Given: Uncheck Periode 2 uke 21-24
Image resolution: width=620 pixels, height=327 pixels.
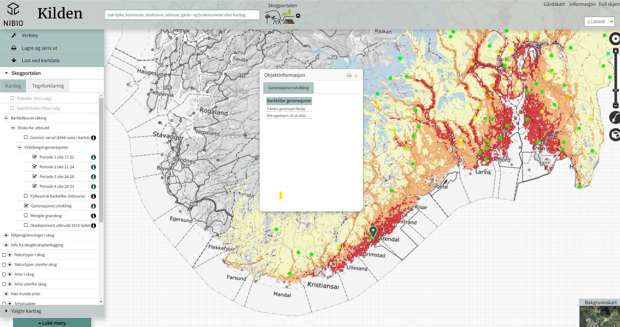Looking at the screenshot, I should point(35,167).
